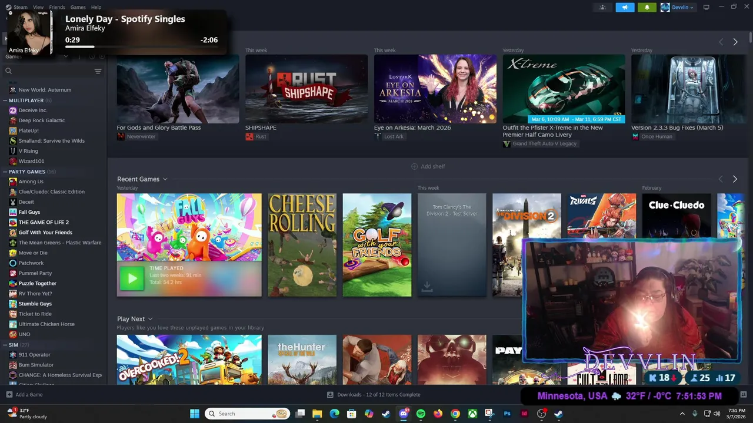The image size is (753, 423).
Task: Select Deep Rock Galactic in library
Action: click(42, 120)
